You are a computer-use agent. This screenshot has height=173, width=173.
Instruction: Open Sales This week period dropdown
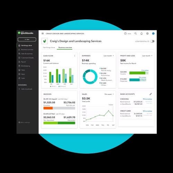coord(109,94)
